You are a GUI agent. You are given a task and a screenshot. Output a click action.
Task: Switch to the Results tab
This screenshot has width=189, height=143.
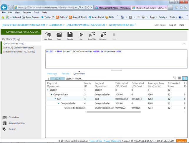click(65, 74)
